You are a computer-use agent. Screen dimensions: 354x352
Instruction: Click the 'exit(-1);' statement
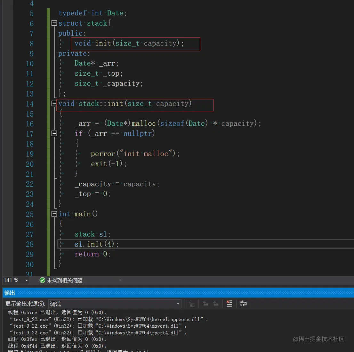(109, 164)
